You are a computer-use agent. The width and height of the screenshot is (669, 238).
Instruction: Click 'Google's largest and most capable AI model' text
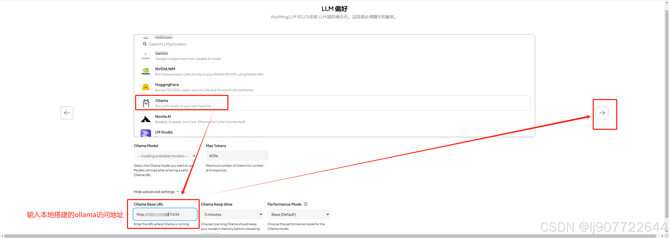tap(188, 59)
